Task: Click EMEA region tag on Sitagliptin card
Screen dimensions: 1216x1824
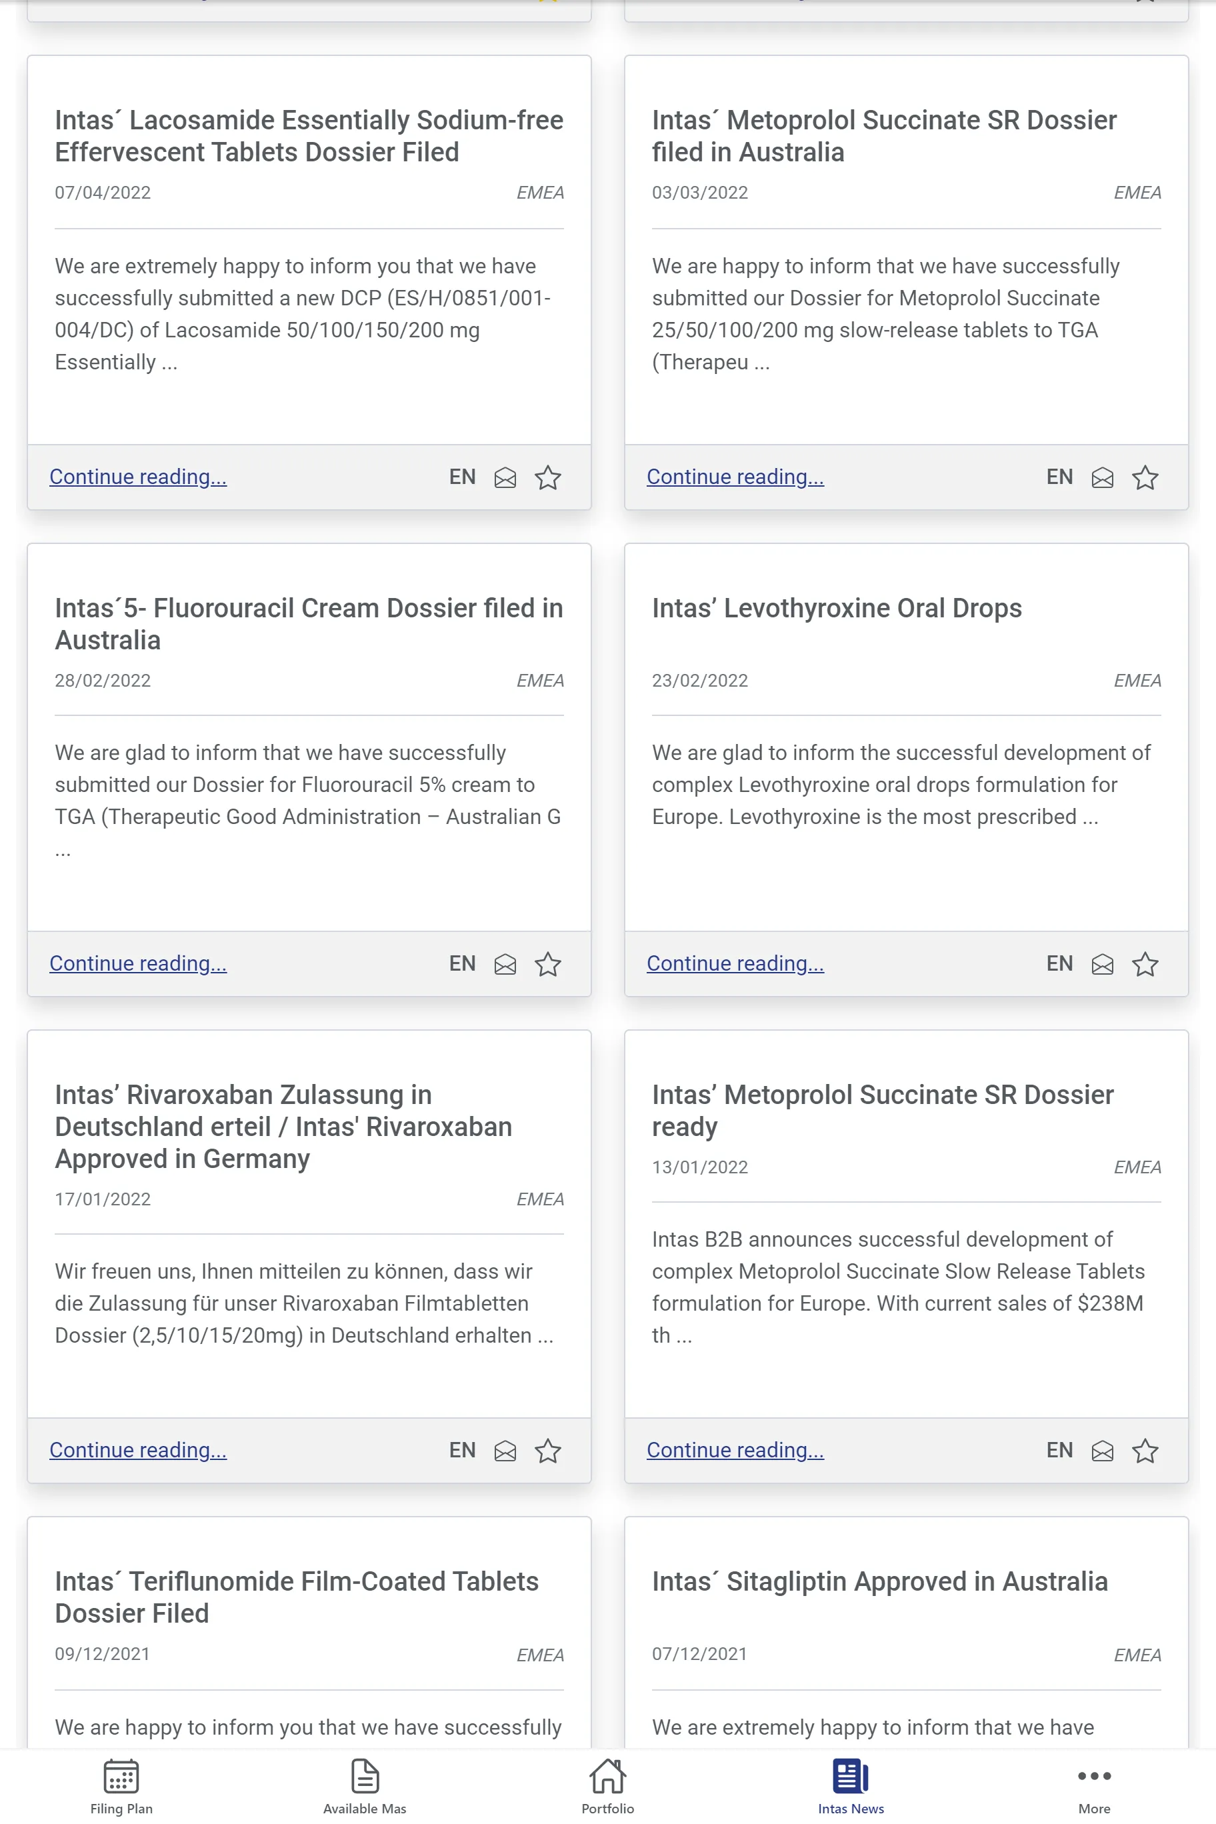Action: (x=1137, y=1656)
